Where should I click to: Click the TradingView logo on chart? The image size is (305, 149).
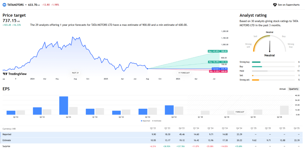tap(15, 74)
